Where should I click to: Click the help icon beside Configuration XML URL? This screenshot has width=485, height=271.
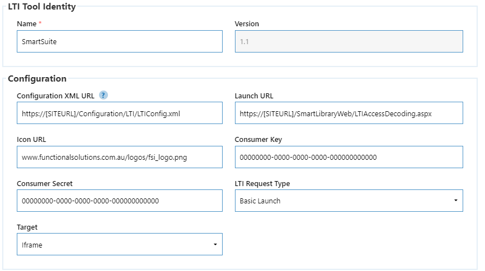tap(103, 95)
